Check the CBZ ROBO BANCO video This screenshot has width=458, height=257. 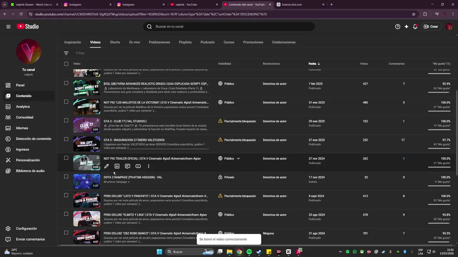[x=66, y=233]
